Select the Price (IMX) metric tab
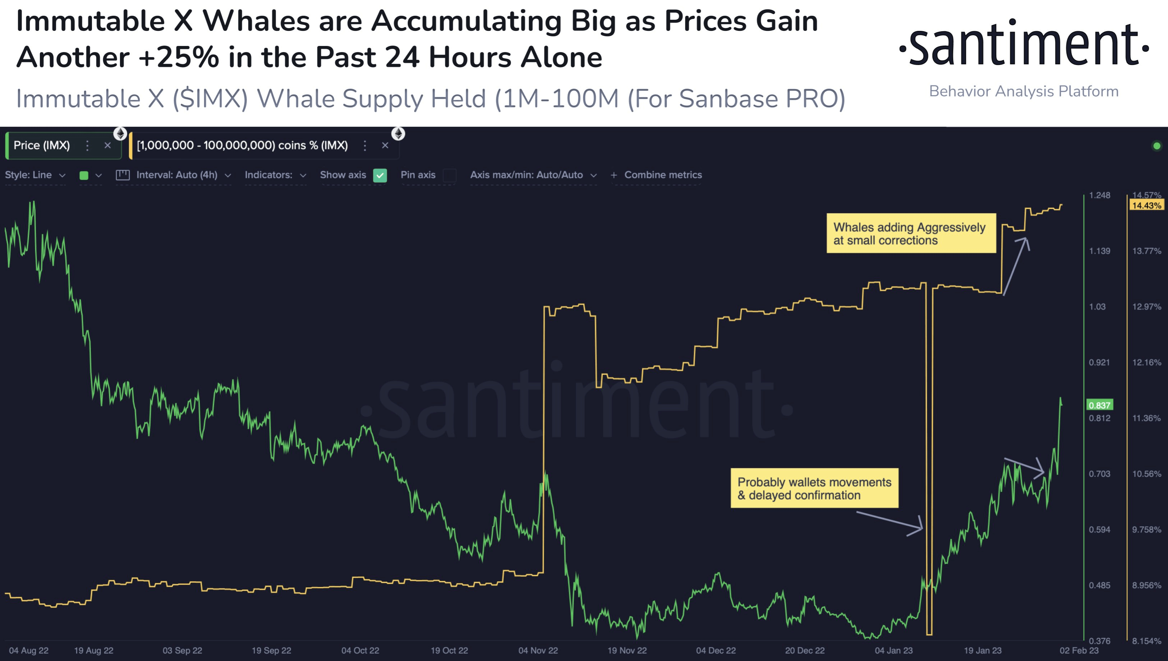The width and height of the screenshot is (1168, 661). (41, 145)
